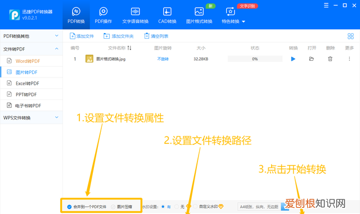Image resolution: width=360 pixels, height=214 pixels.
Task: Start conversion with play icon
Action: (x=293, y=59)
